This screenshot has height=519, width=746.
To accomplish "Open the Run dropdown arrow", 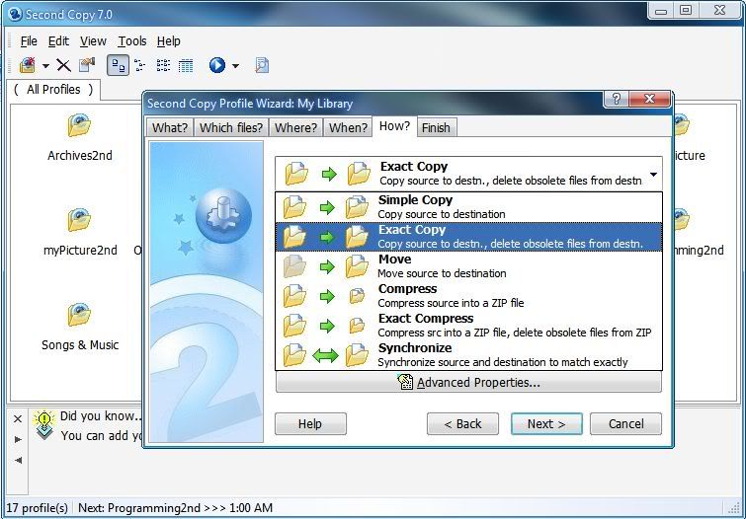I will (x=235, y=65).
